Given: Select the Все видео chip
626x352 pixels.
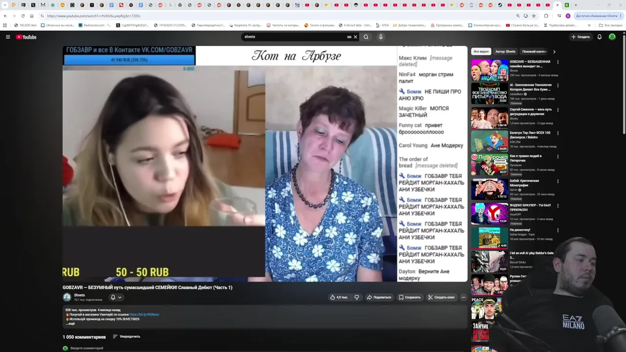Looking at the screenshot, I should click(481, 51).
